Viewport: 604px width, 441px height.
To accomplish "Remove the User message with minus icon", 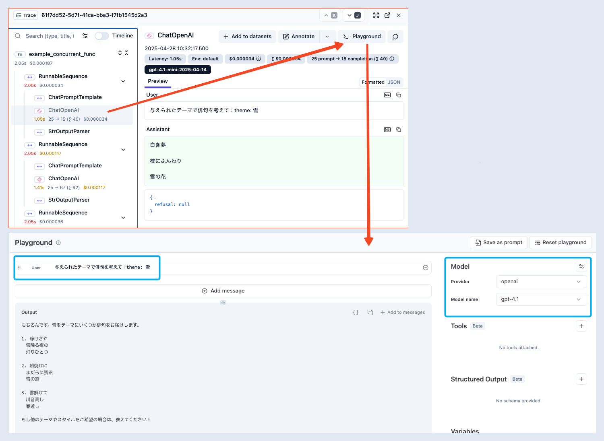I will tap(426, 268).
